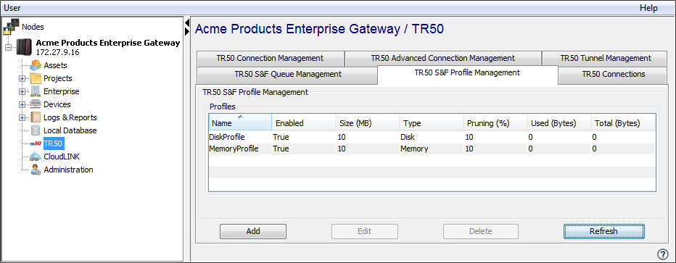This screenshot has height=263, width=676.
Task: Open the Help menu
Action: pos(648,8)
